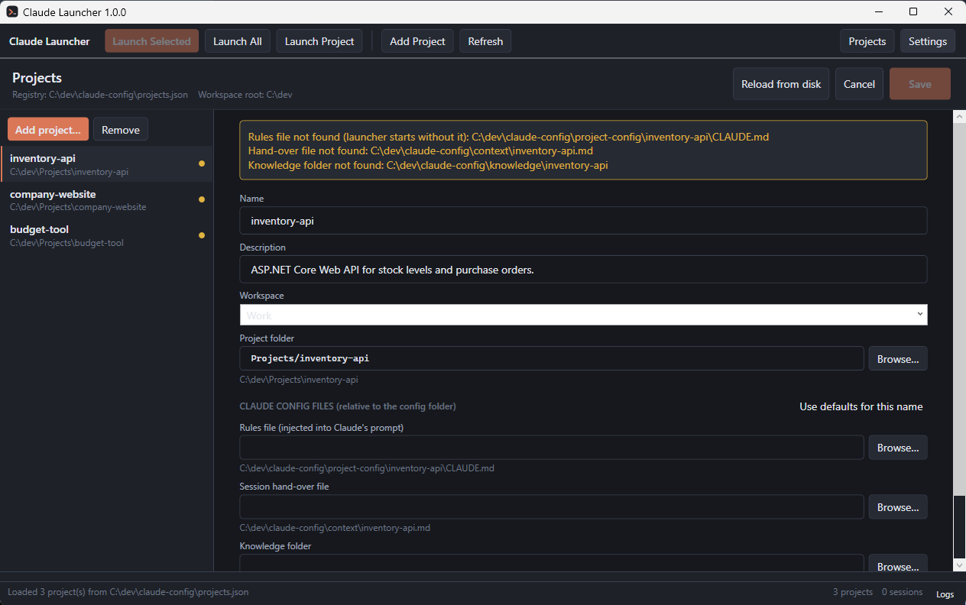966x605 pixels.
Task: Click the Registry path text under Projects
Action: click(100, 95)
